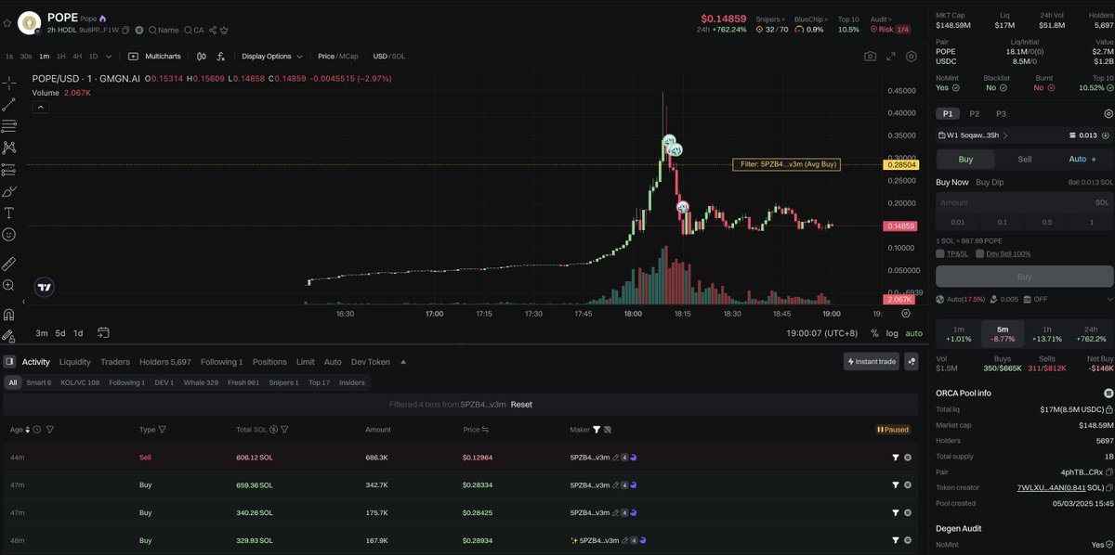This screenshot has height=555, width=1115.
Task: Expand the BlueChip details
Action: click(x=811, y=19)
